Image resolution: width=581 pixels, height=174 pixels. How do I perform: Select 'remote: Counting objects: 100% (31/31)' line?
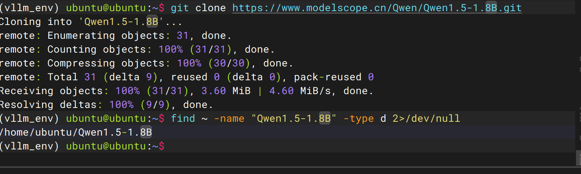138,49
